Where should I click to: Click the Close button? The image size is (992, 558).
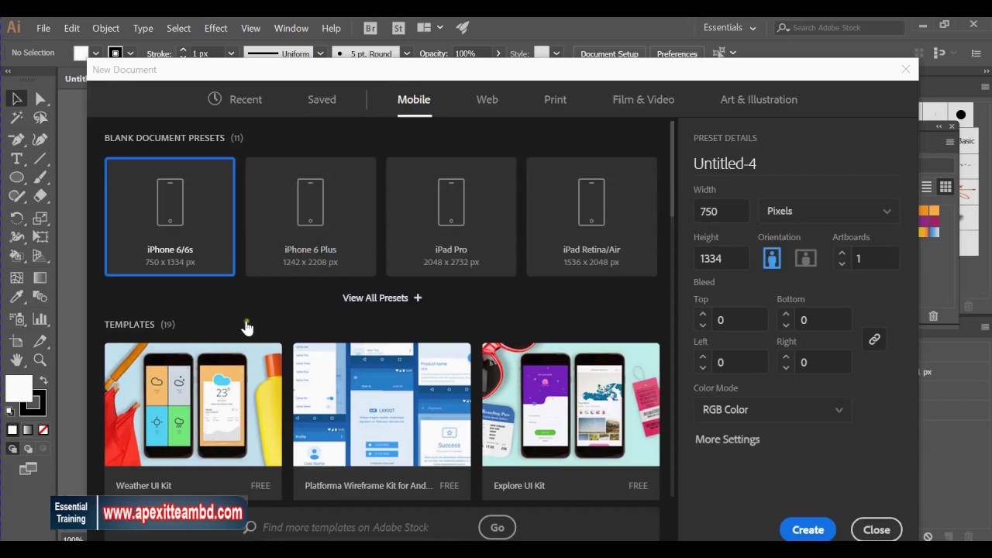[877, 530]
